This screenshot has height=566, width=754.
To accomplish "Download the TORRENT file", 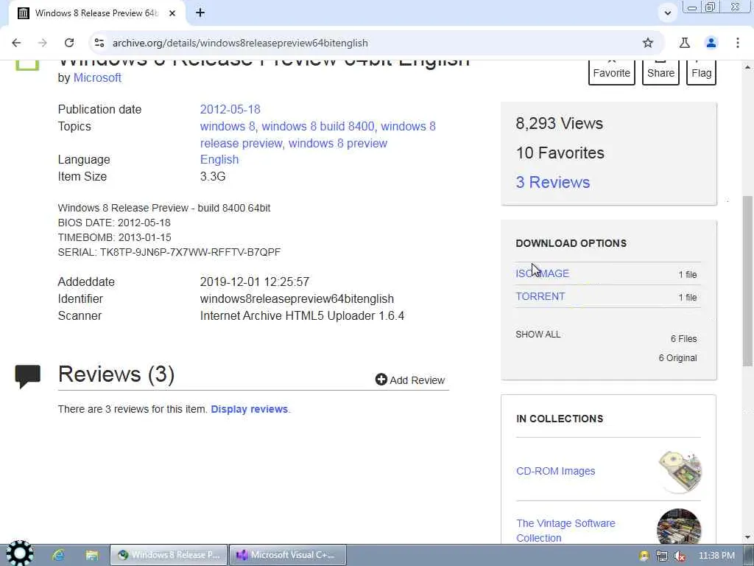I will pos(540,296).
